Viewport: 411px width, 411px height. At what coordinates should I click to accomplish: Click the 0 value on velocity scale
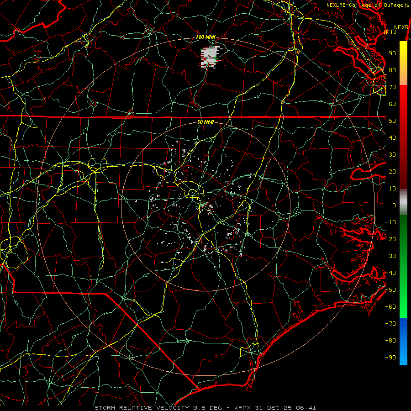pos(394,205)
